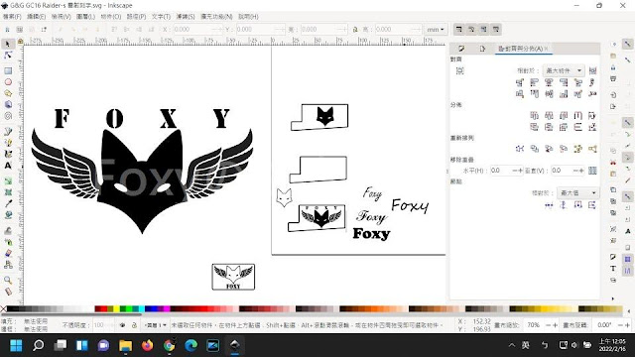
Task: Select the Spiral tool
Action: click(8, 116)
